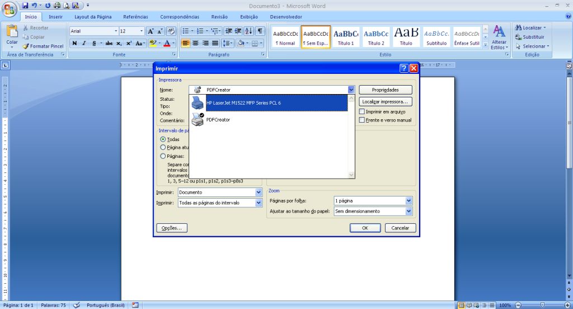Click the Opções button
The height and width of the screenshot is (309, 573).
click(x=172, y=228)
